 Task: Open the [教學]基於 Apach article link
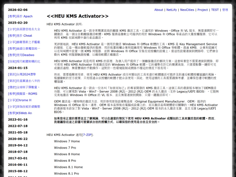tap(20, 16)
